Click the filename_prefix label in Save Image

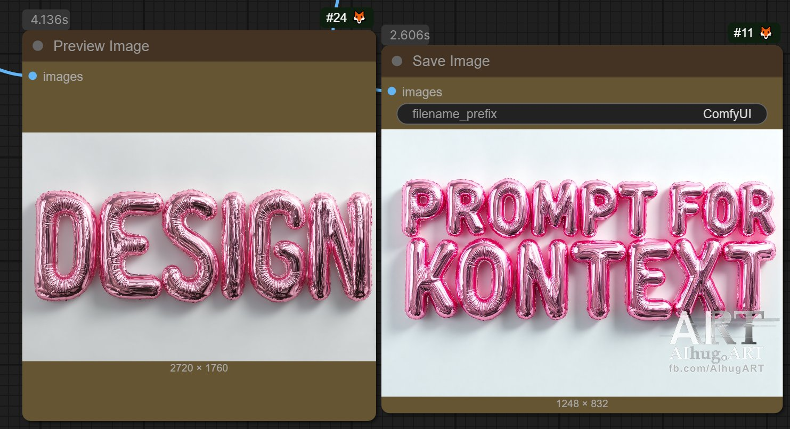coord(454,114)
